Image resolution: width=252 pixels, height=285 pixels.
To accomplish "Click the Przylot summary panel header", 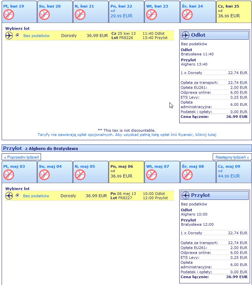I will [215, 195].
